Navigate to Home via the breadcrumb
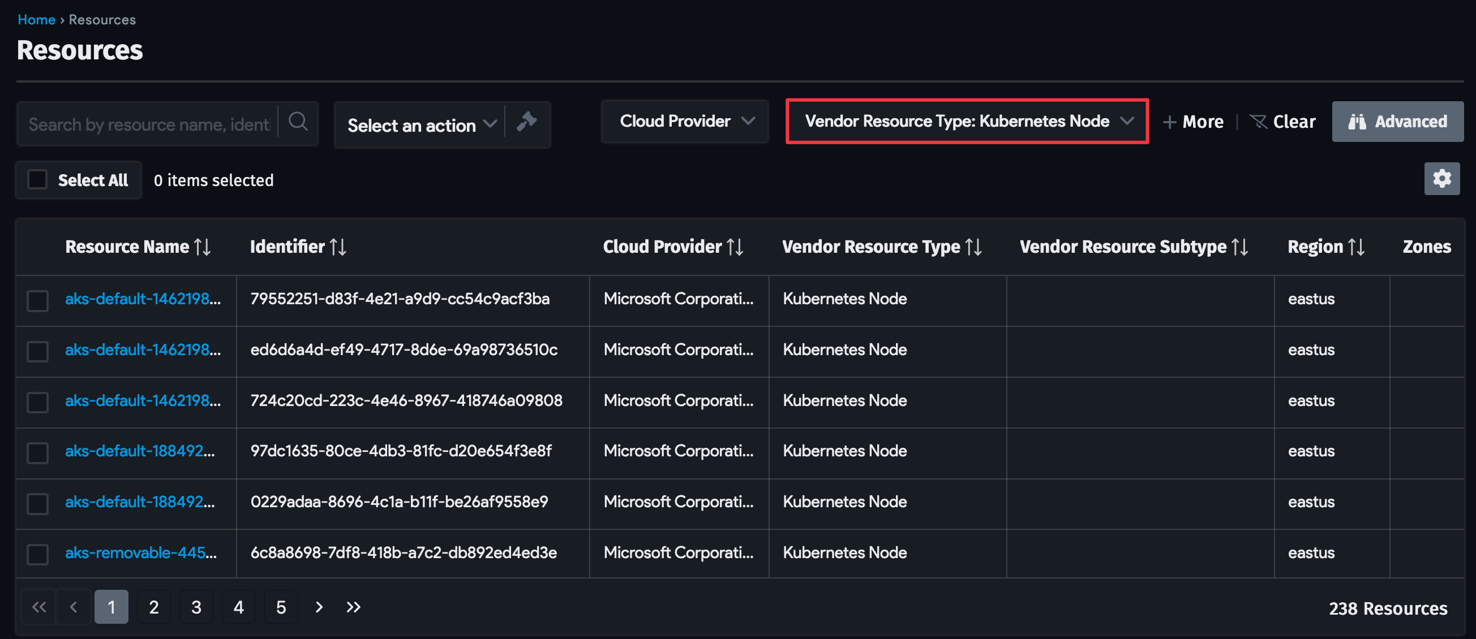 (x=36, y=19)
